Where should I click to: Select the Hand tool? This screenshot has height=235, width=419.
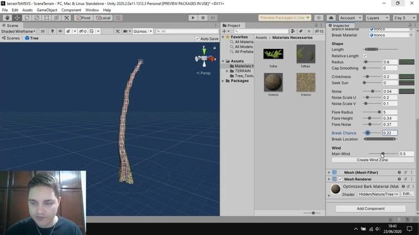7,18
